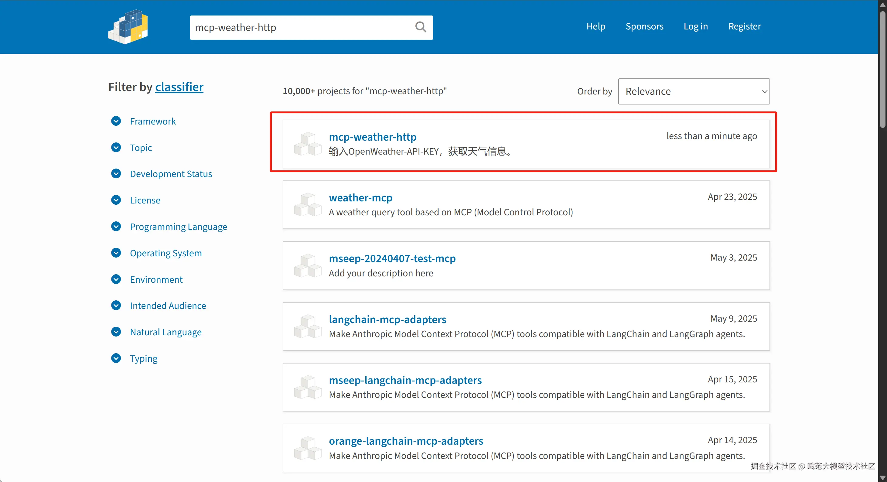Screen dimensions: 887x482
Task: Click the package icon beside langchain-mcp-adapters
Action: tap(308, 326)
